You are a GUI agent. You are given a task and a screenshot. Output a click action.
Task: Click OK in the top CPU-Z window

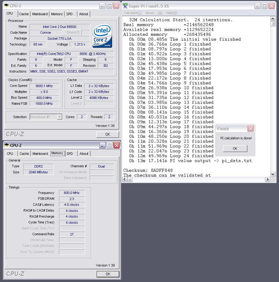point(108,134)
